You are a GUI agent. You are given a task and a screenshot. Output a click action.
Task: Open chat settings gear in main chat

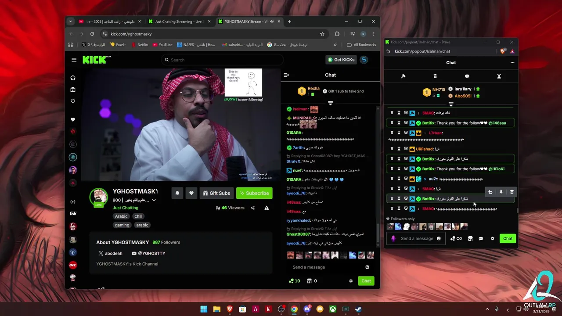(x=351, y=281)
